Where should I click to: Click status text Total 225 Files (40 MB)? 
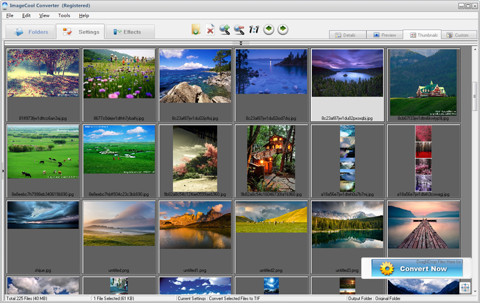[26, 298]
